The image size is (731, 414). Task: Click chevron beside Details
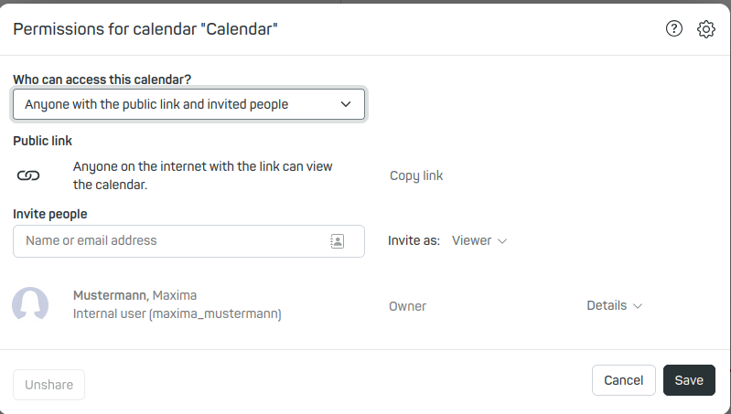(638, 306)
